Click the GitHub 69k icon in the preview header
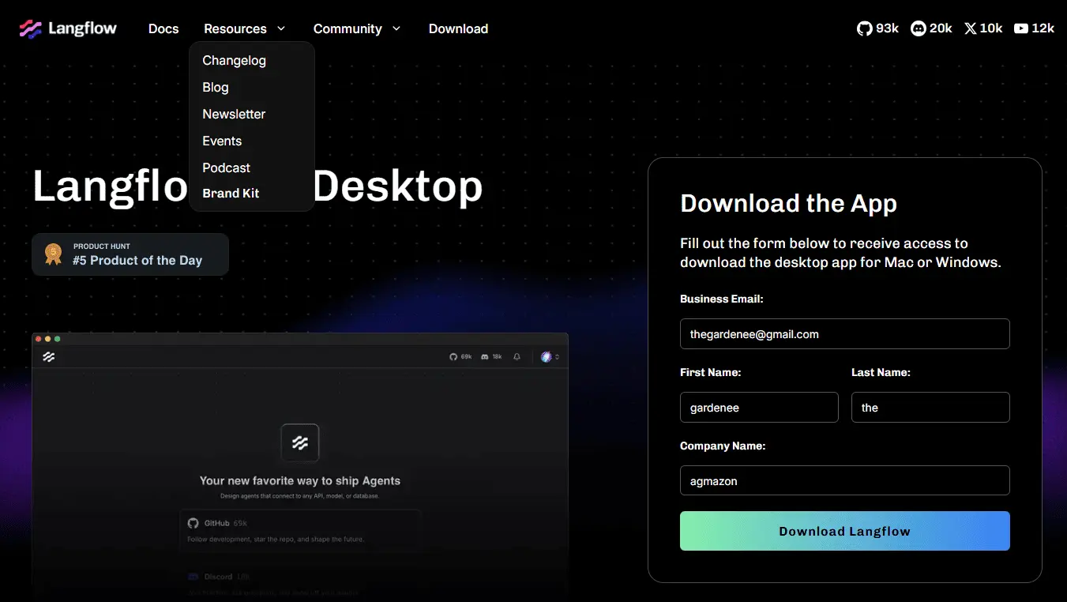Viewport: 1067px width, 602px height. pyautogui.click(x=453, y=357)
